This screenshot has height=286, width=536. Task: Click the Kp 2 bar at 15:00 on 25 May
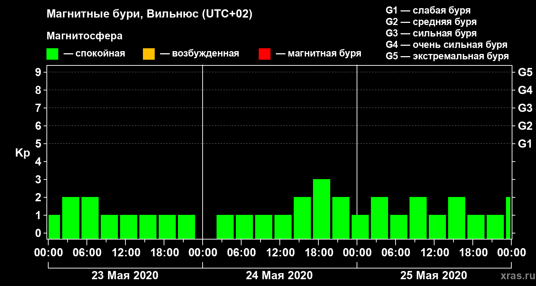(x=457, y=218)
